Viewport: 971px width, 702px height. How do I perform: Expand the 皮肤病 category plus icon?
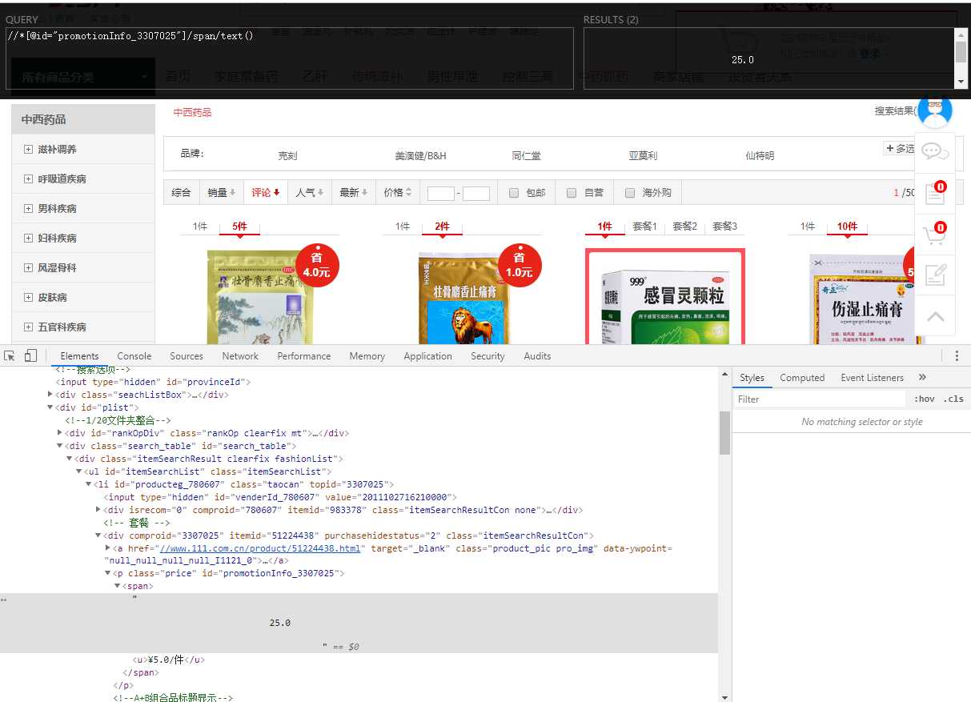28,298
